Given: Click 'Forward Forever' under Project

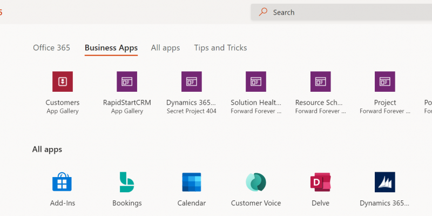Looking at the screenshot, I should click(x=385, y=111).
